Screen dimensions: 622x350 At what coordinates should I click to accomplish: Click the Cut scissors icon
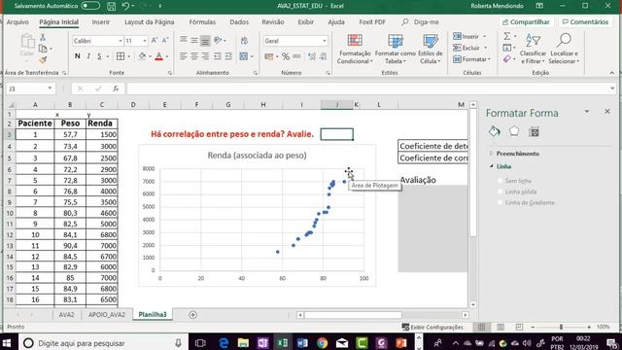coord(43,38)
